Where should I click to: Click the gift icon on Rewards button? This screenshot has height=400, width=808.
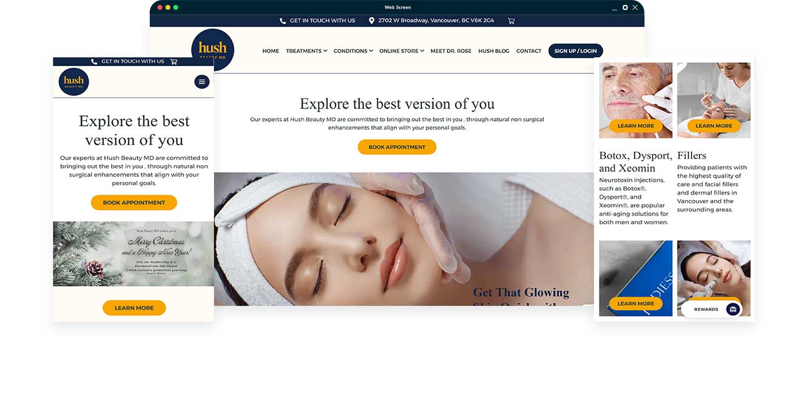pos(733,309)
